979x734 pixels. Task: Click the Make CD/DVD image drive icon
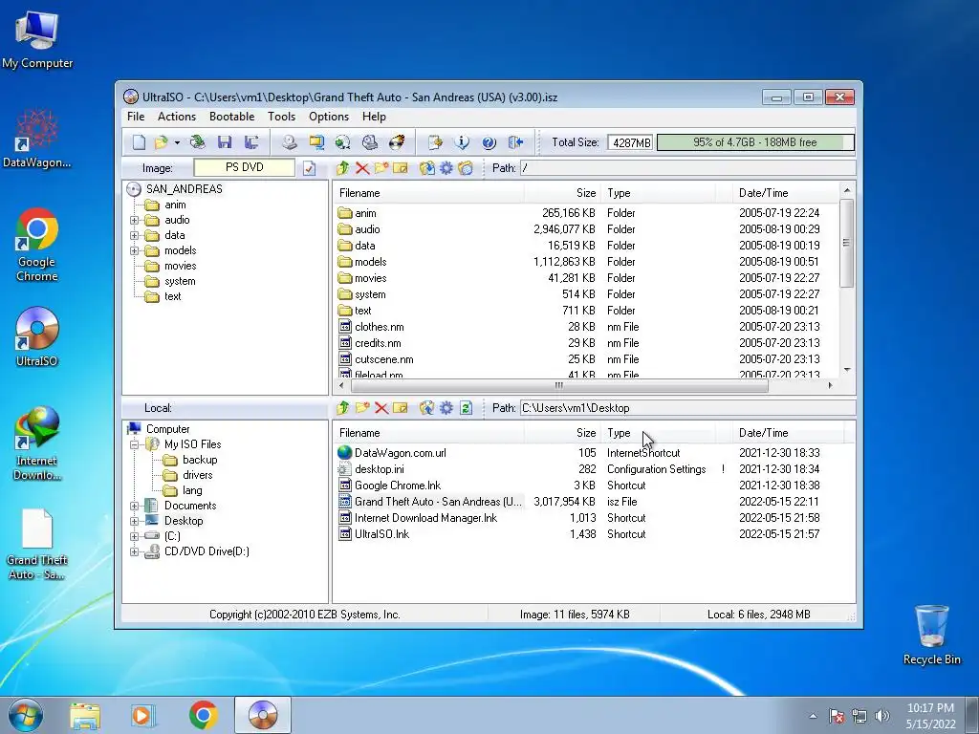(289, 142)
